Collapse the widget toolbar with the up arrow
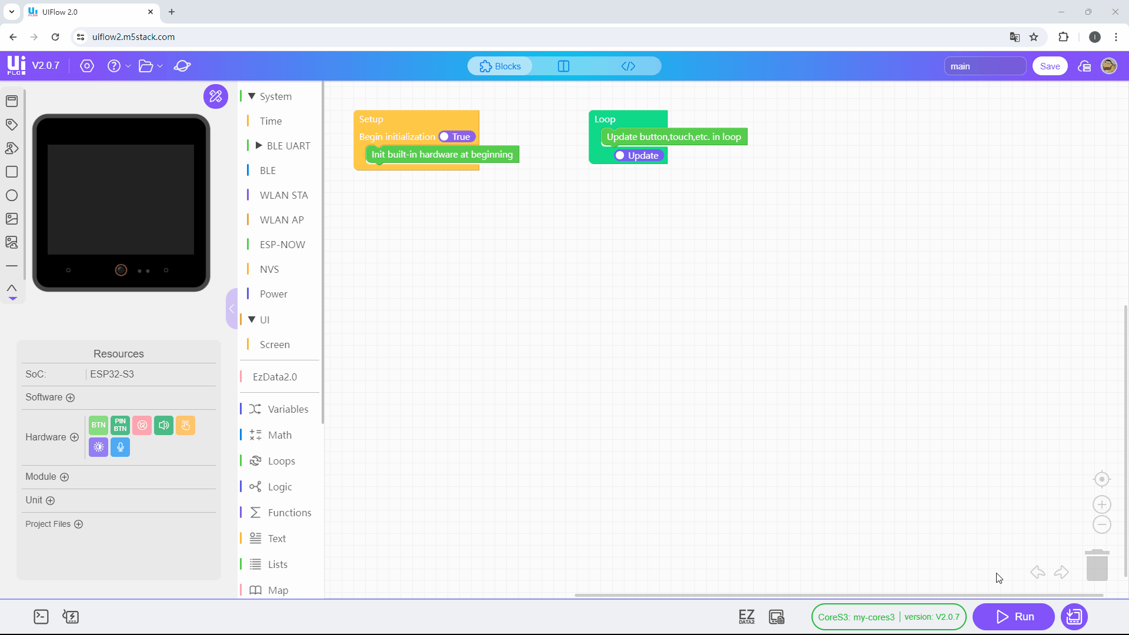This screenshot has width=1129, height=635. (x=12, y=288)
